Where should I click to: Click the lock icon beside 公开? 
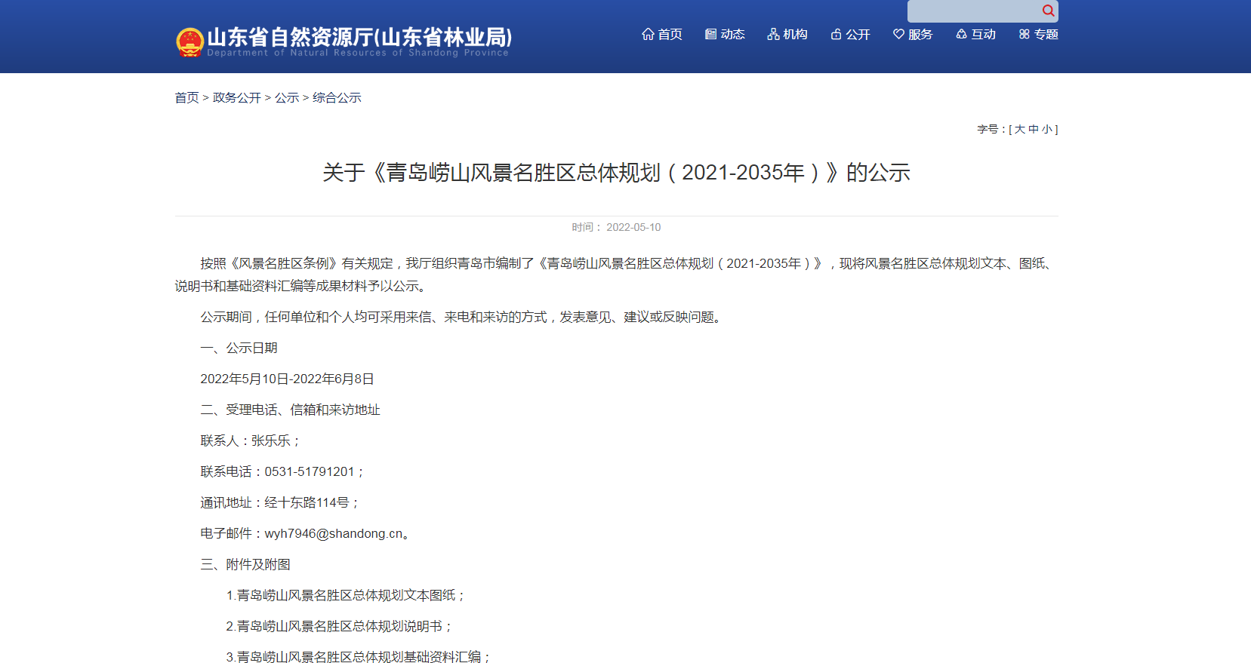click(x=836, y=34)
